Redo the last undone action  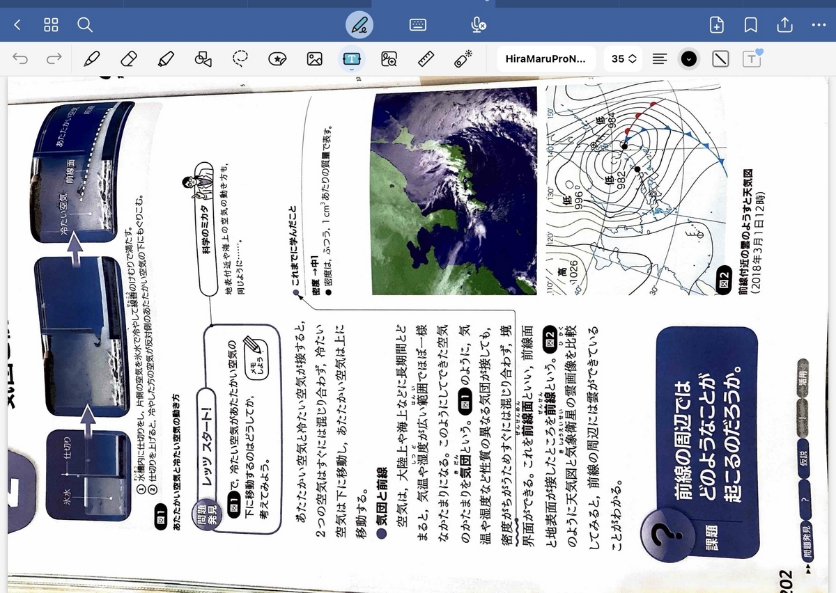click(x=54, y=59)
